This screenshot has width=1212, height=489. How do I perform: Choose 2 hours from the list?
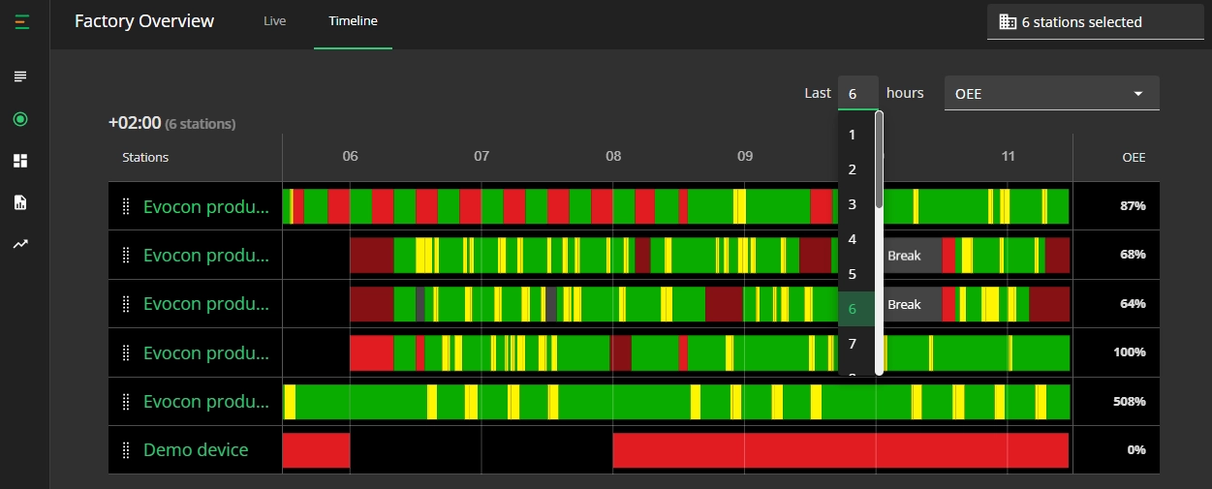click(x=856, y=169)
